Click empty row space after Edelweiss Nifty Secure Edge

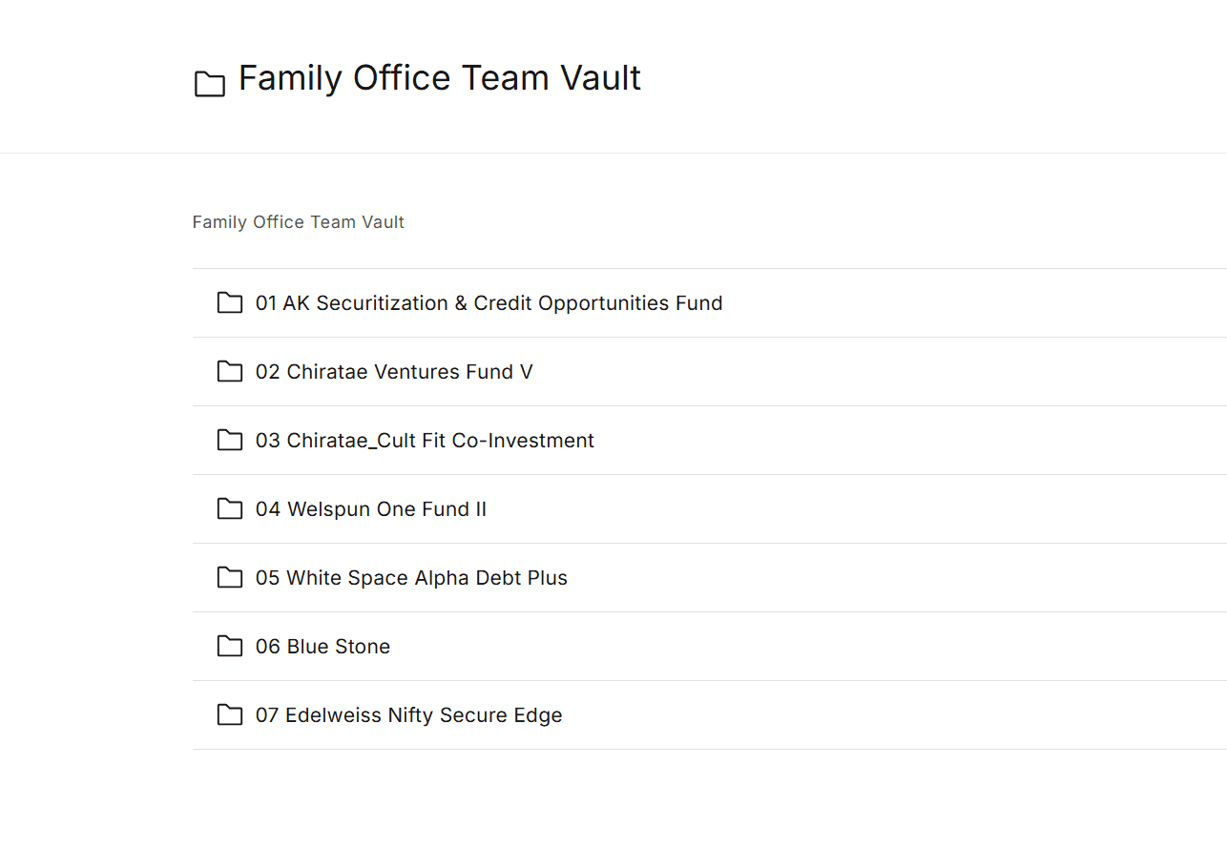click(x=859, y=715)
